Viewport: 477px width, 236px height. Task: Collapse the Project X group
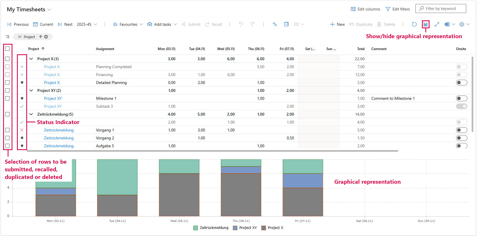[31, 59]
